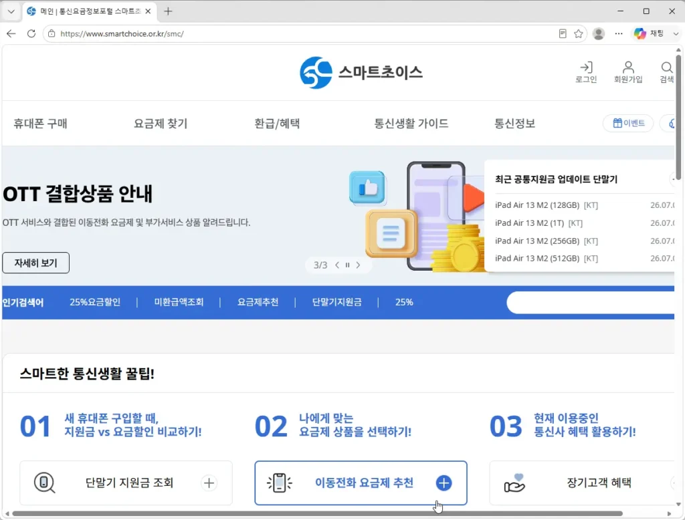Select popular keyword 요금제추천

[258, 302]
